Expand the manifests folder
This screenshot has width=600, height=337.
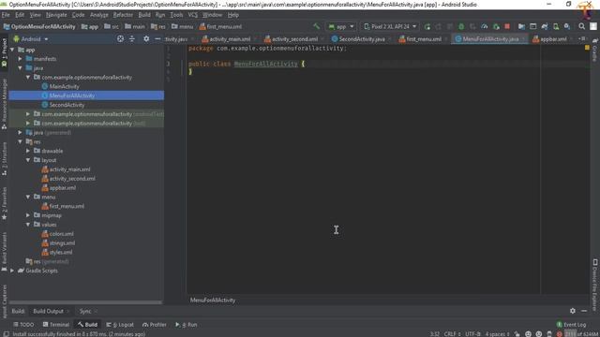[20, 59]
